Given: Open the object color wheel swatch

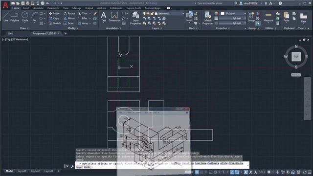Looking at the screenshot, I should tap(216, 13).
